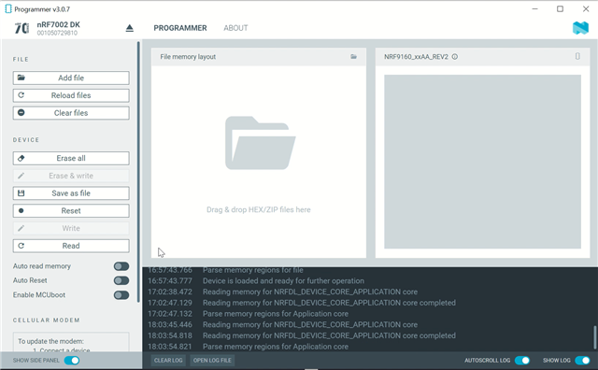Image resolution: width=598 pixels, height=370 pixels.
Task: Click the Add file button
Action: coord(71,78)
